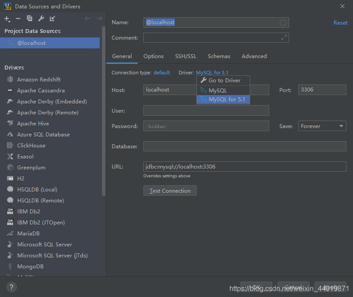
Task: Select IBM Db2 driver entry
Action: point(51,212)
